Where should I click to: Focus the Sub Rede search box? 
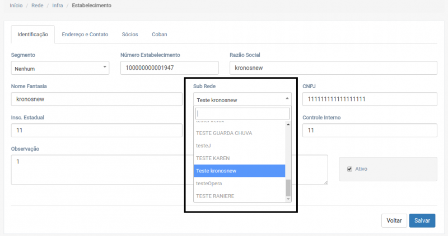pos(242,114)
